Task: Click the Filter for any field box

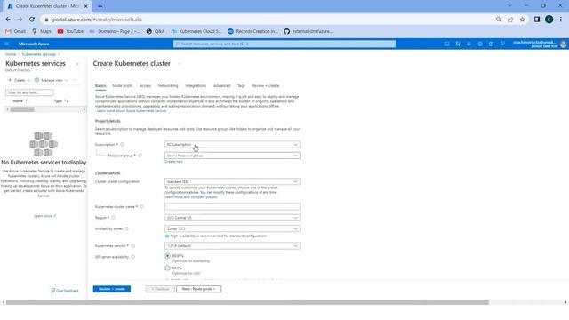Action: tap(29, 92)
